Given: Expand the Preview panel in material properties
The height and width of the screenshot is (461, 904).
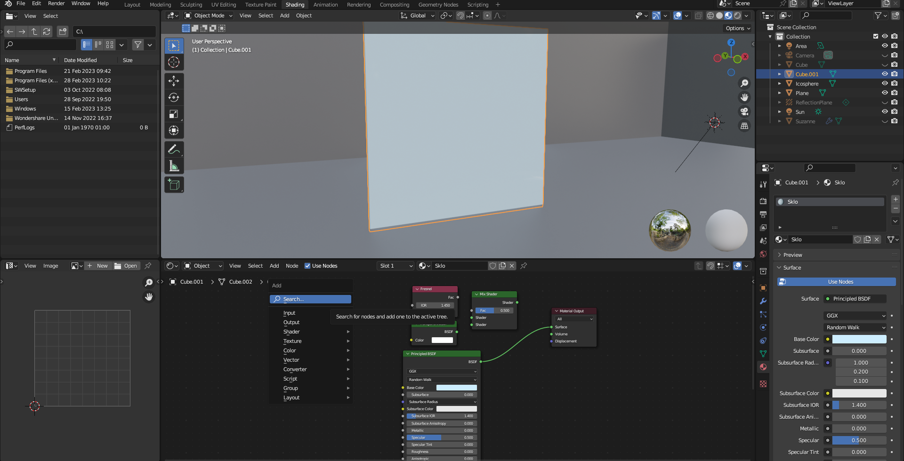Looking at the screenshot, I should [x=792, y=255].
